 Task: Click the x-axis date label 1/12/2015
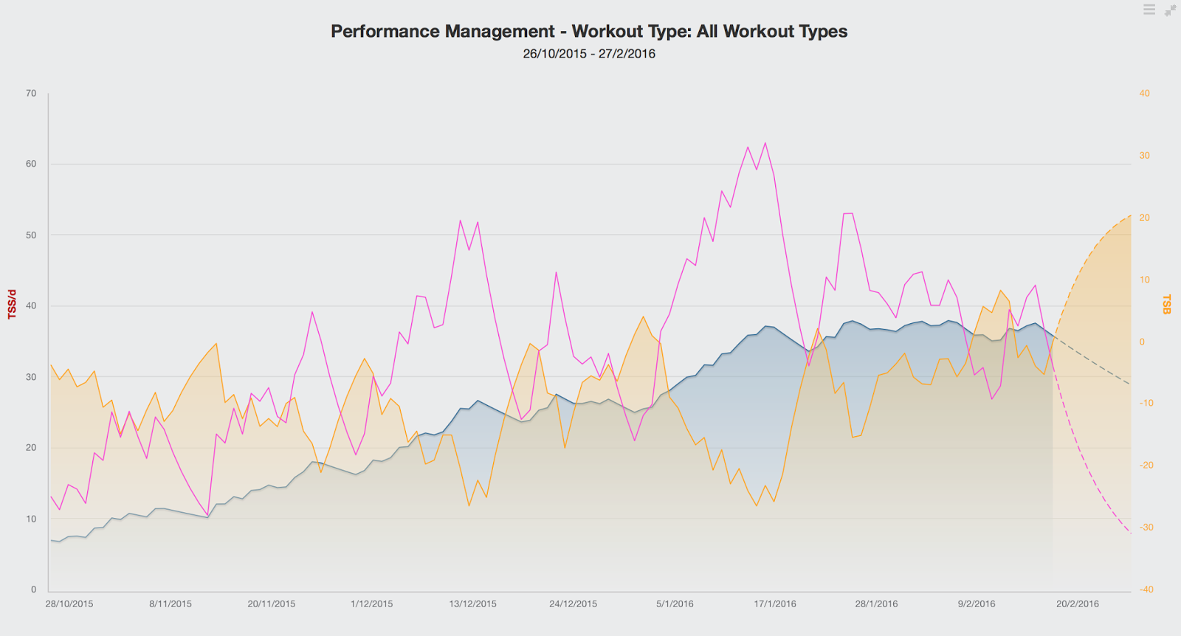click(372, 604)
